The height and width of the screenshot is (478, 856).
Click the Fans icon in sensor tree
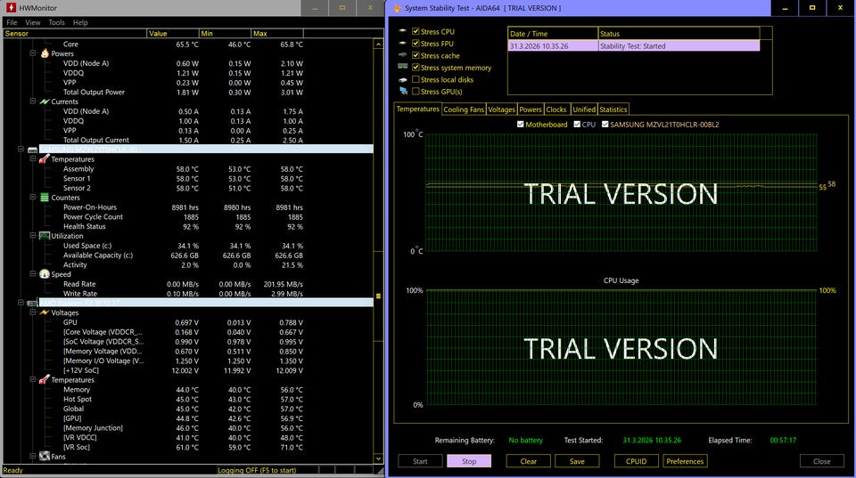point(45,457)
